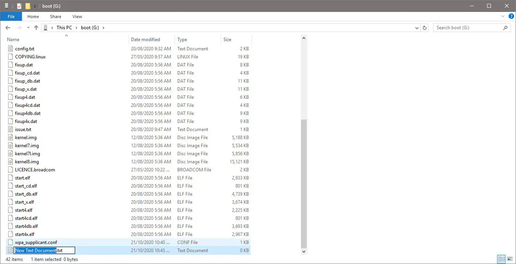516x264 pixels.
Task: Select the kernel8.img disc image file icon
Action: [x=10, y=162]
